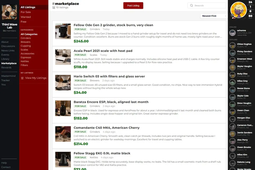
Task: Open Reese Stone's avatar
Action: (x=232, y=90)
